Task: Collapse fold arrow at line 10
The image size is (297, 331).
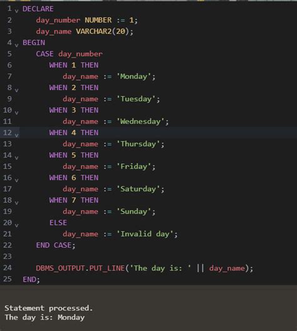Action: pos(16,113)
